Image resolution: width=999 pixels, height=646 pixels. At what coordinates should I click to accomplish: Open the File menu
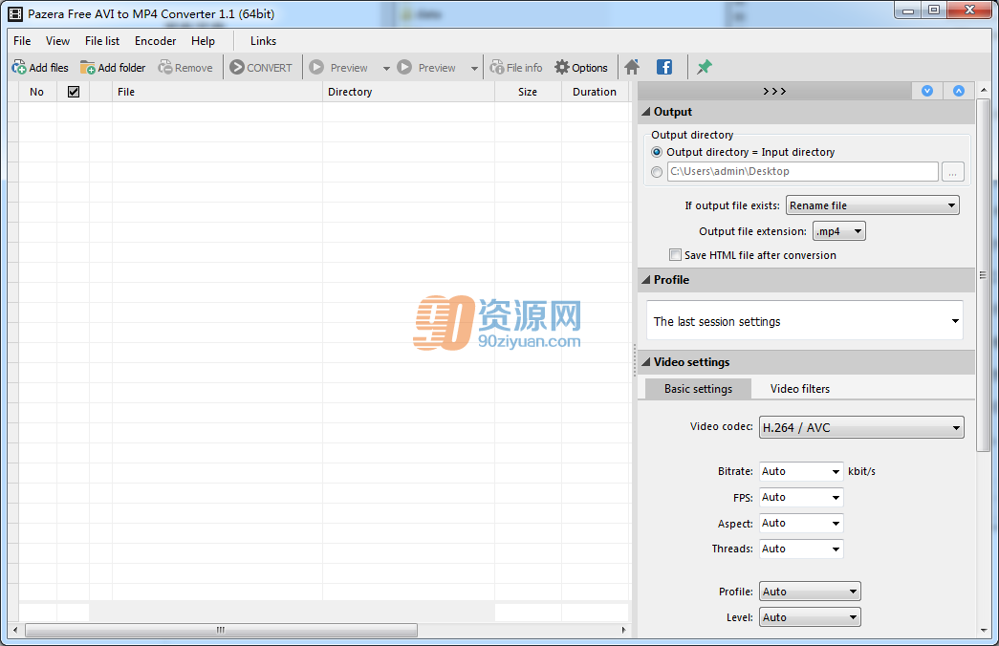coord(22,41)
